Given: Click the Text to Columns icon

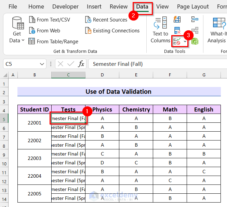Looking at the screenshot, I should [x=160, y=23].
